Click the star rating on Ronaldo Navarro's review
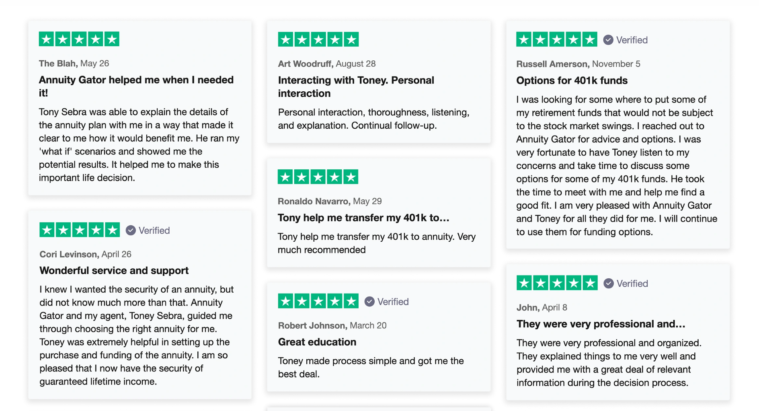The height and width of the screenshot is (411, 759). [x=318, y=177]
